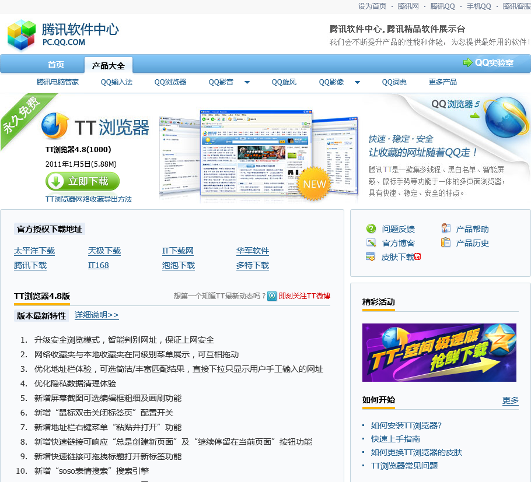Open the 问题反馈 link
This screenshot has height=482, width=531.
(x=398, y=229)
